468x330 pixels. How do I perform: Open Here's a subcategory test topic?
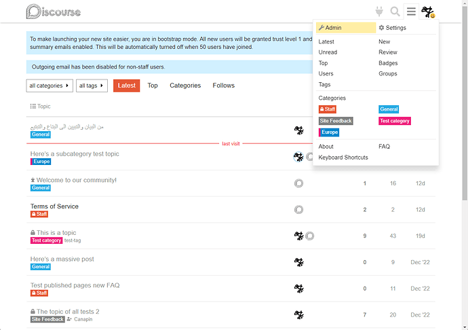pos(75,153)
